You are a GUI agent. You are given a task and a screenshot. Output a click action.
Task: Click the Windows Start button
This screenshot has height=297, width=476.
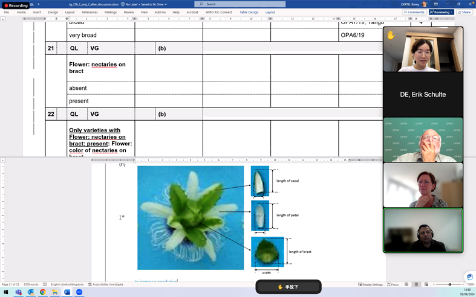pos(6,292)
